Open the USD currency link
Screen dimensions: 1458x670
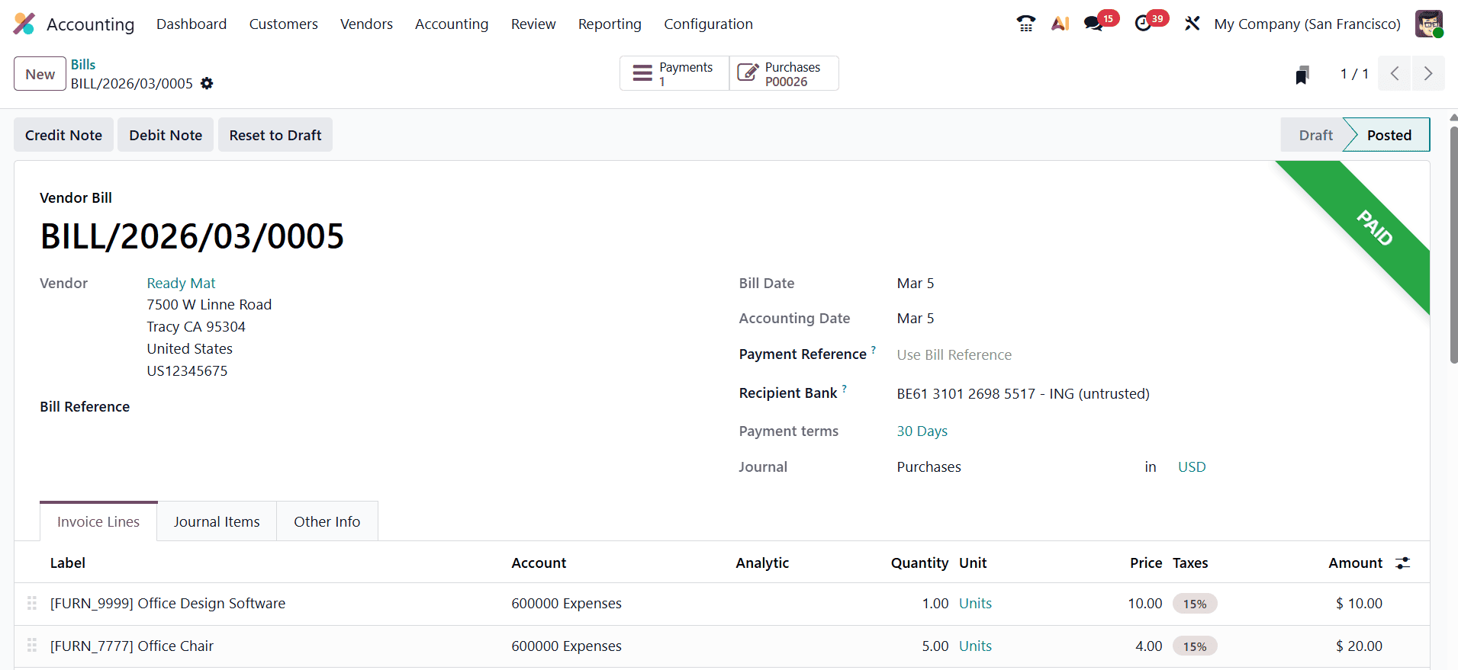click(x=1192, y=466)
